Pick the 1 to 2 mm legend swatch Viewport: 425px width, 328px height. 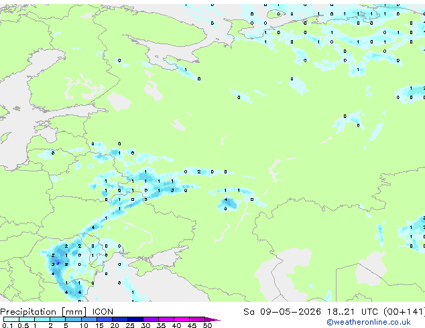42,319
